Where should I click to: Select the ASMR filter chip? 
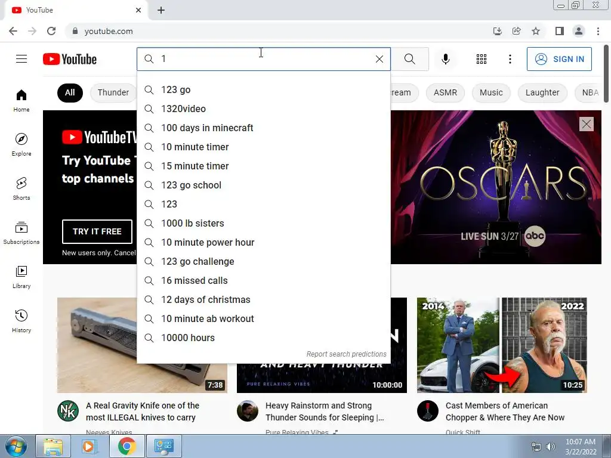[445, 92]
